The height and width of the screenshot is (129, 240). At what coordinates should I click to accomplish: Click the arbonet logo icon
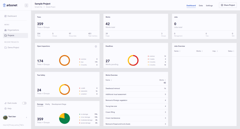coord(5,5)
